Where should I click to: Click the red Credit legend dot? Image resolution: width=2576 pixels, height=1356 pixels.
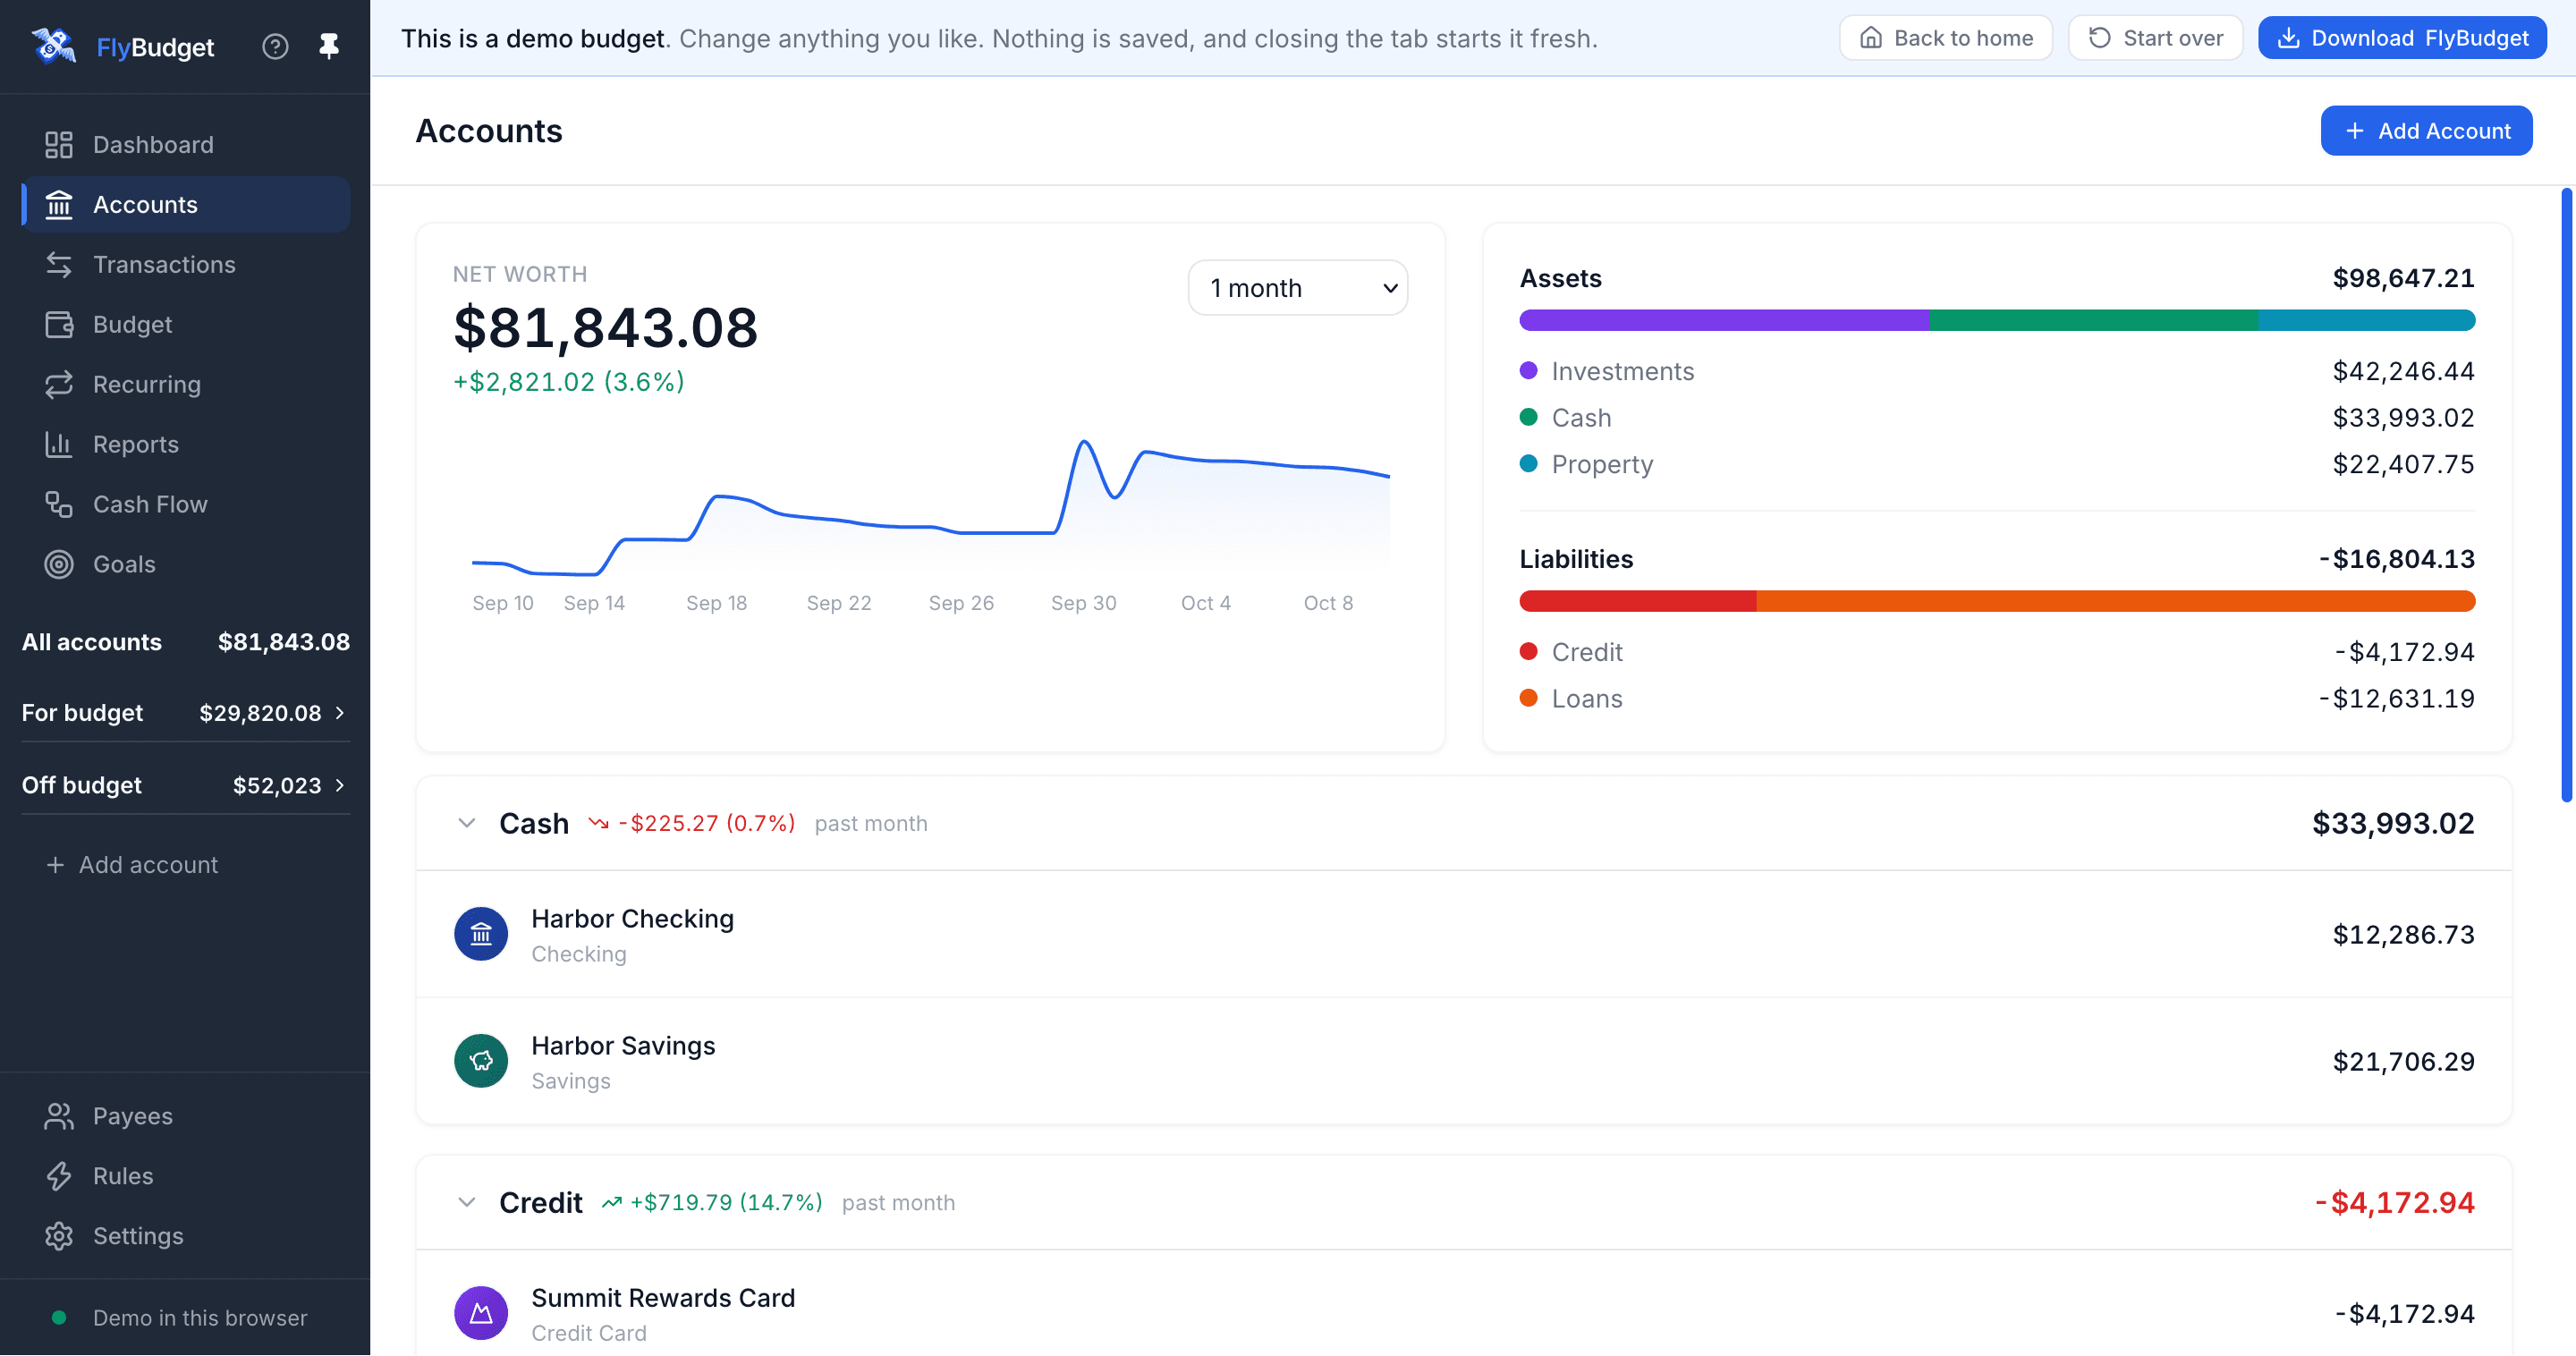[x=1528, y=652]
